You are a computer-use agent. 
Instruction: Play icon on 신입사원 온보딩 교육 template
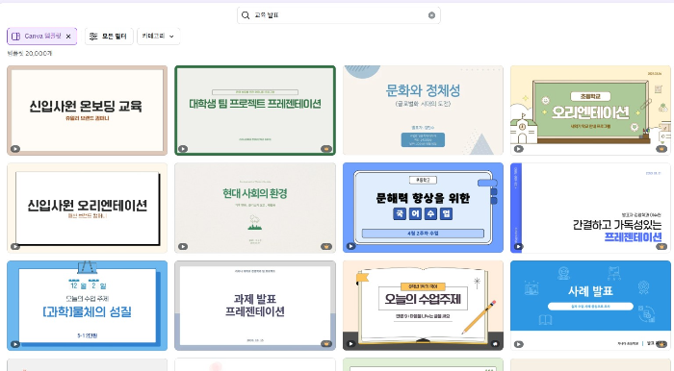click(15, 149)
